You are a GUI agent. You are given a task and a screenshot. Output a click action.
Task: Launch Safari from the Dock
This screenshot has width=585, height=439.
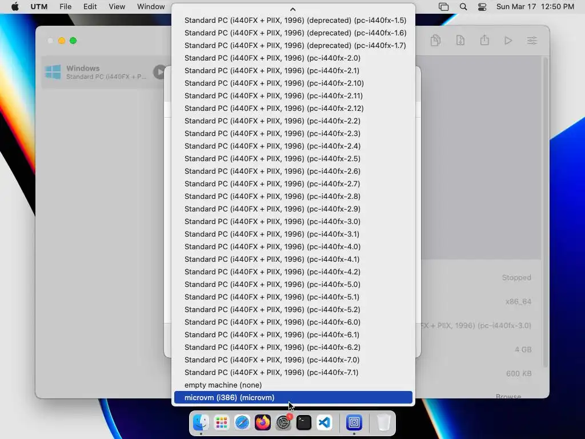(x=242, y=422)
